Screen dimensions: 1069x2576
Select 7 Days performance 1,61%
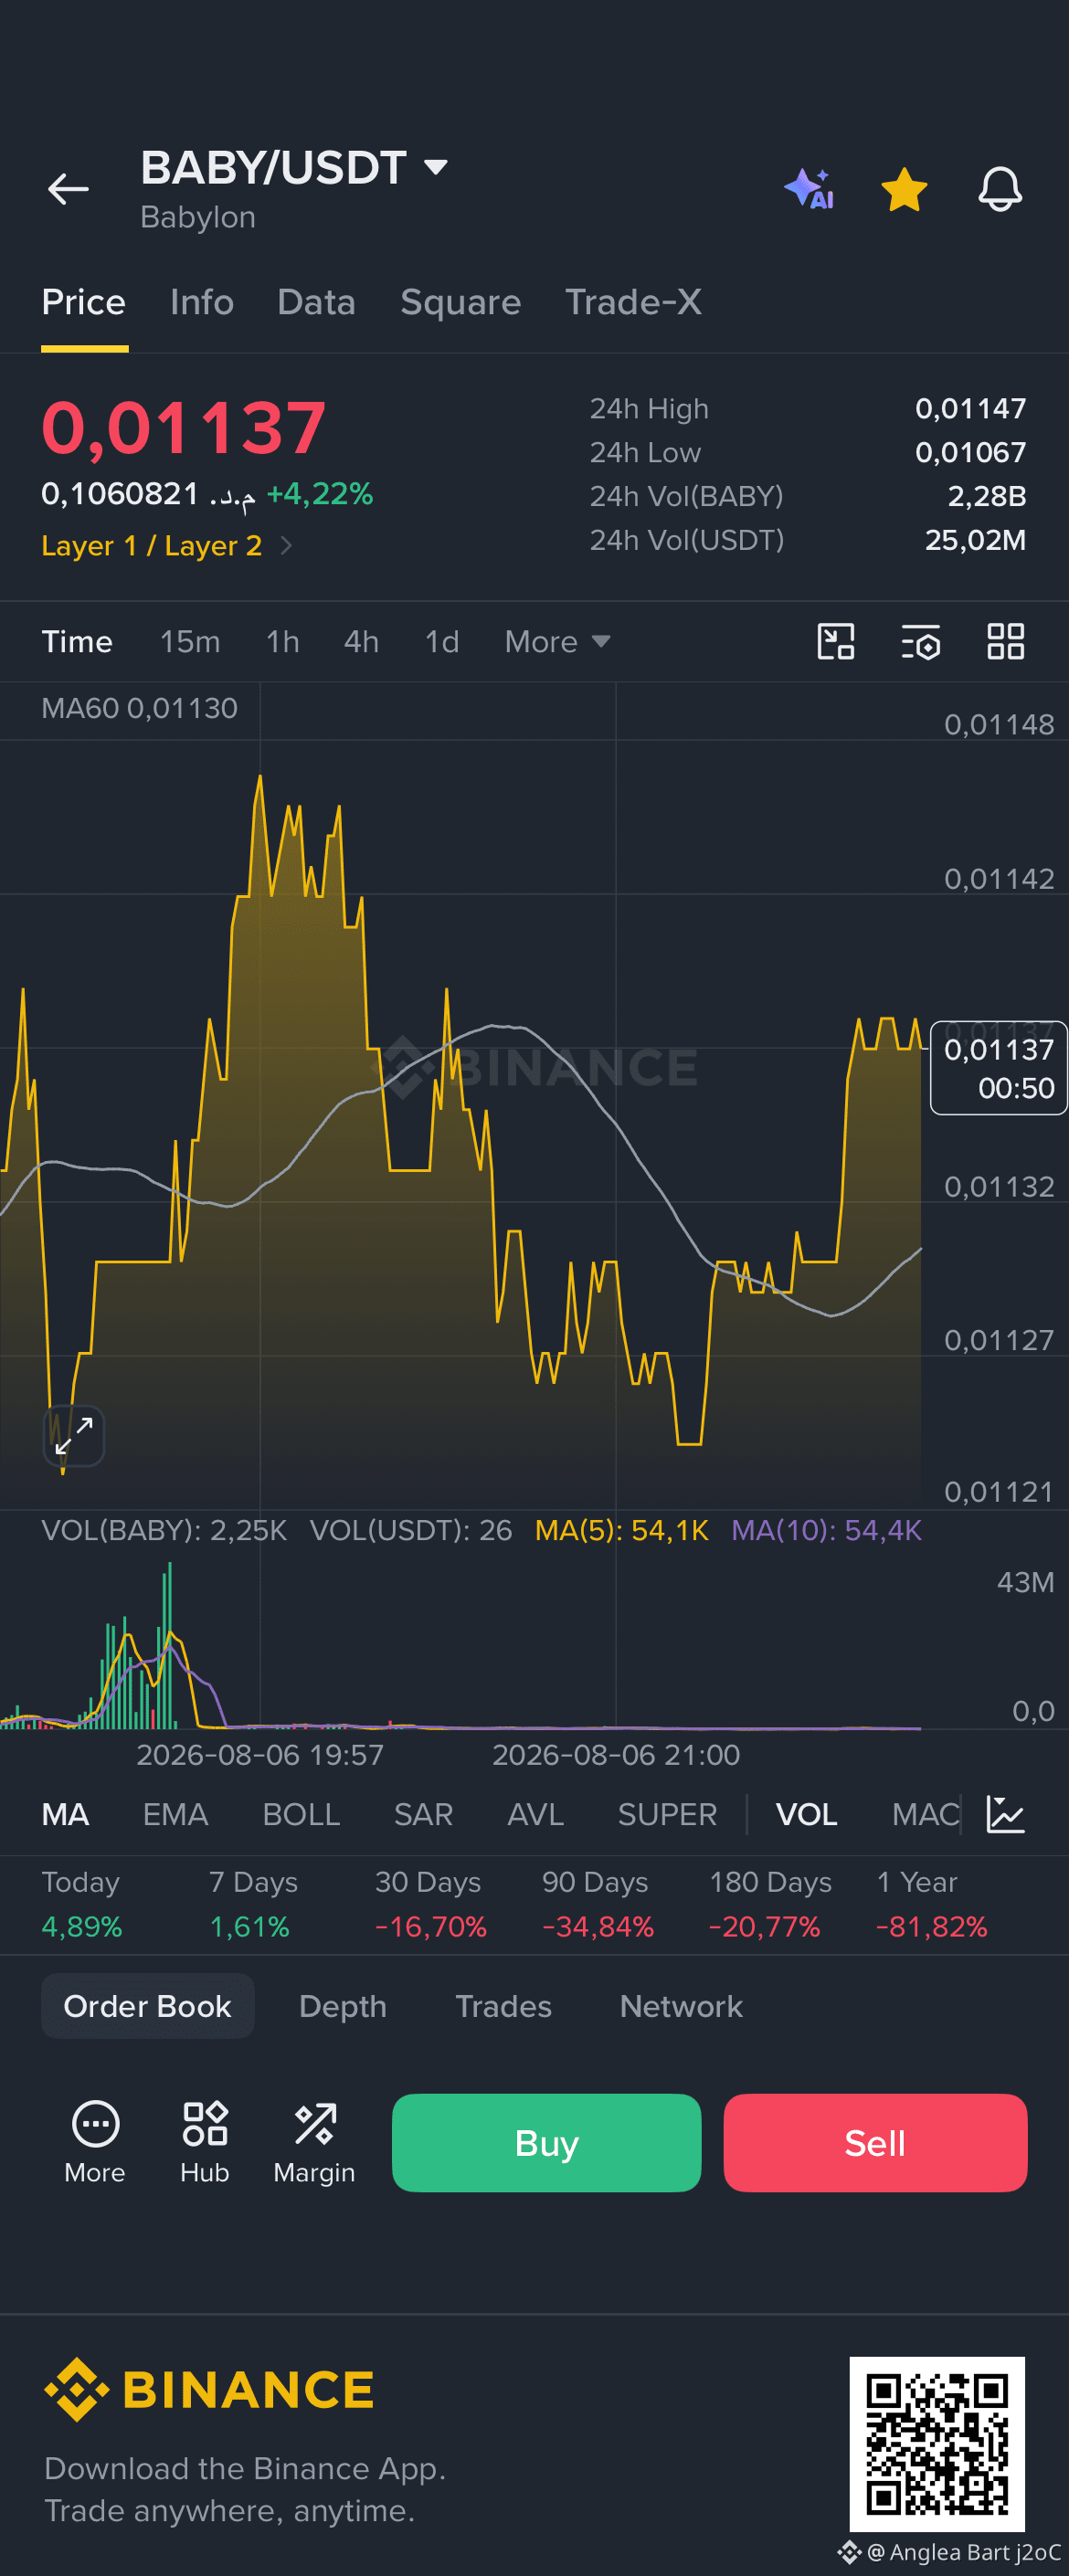pos(253,1904)
